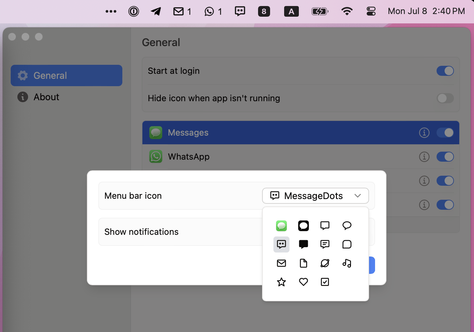Image resolution: width=474 pixels, height=332 pixels.
Task: Choose the planet icon in picker
Action: click(325, 263)
